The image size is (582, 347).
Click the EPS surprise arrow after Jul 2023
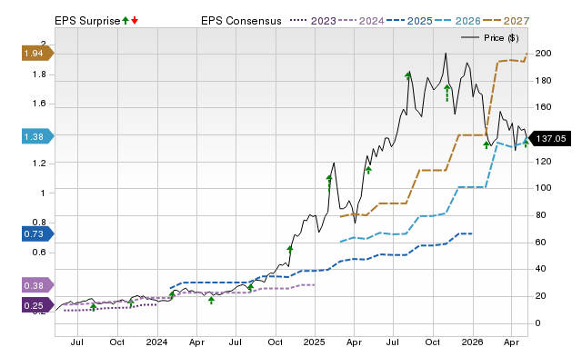click(x=93, y=307)
